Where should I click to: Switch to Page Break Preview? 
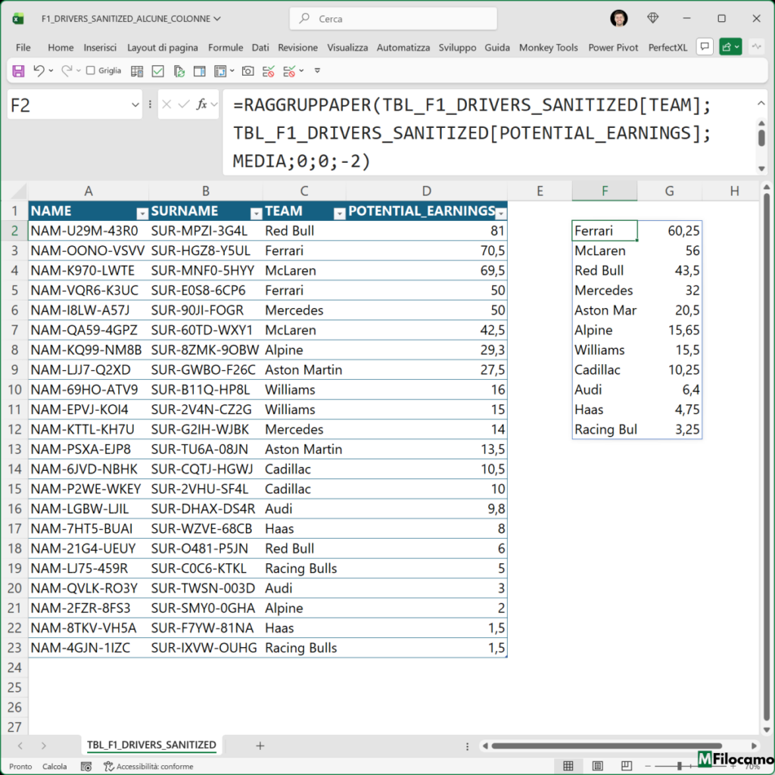626,766
